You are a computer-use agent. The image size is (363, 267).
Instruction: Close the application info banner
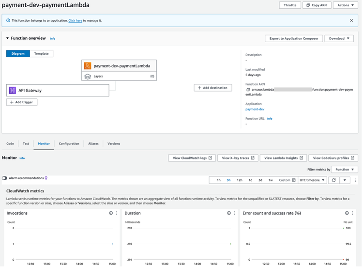pyautogui.click(x=351, y=20)
